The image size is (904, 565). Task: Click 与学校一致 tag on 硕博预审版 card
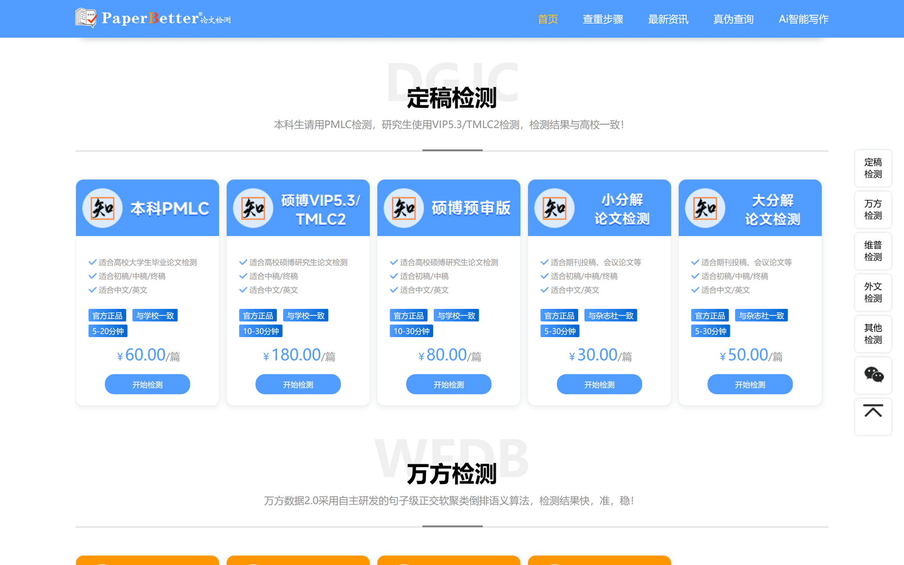click(456, 315)
